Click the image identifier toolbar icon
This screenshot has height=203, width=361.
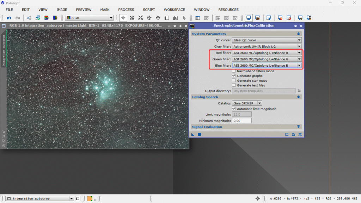29,18
